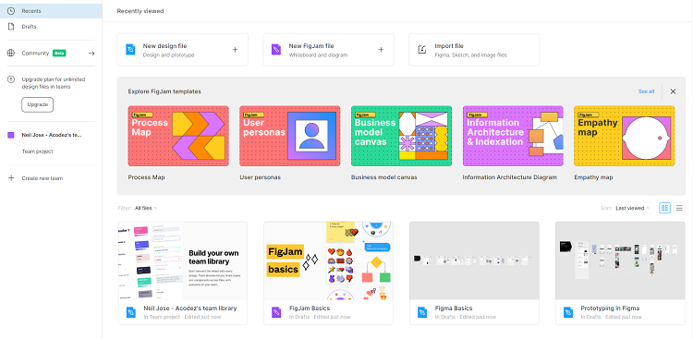Open the Last viewed sort dropdown
Screen dimensions: 693x339
click(x=632, y=208)
